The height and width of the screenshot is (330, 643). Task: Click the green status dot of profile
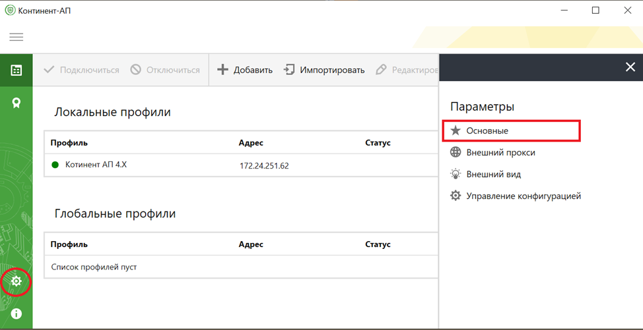point(55,165)
